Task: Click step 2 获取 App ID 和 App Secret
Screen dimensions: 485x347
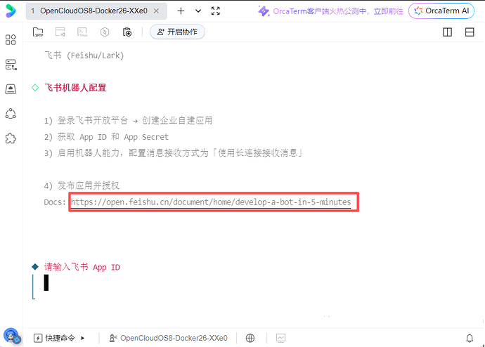Action: pos(106,137)
